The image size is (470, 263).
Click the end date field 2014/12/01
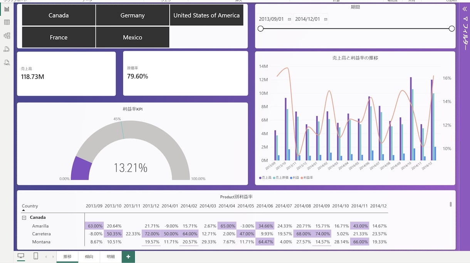click(x=307, y=19)
